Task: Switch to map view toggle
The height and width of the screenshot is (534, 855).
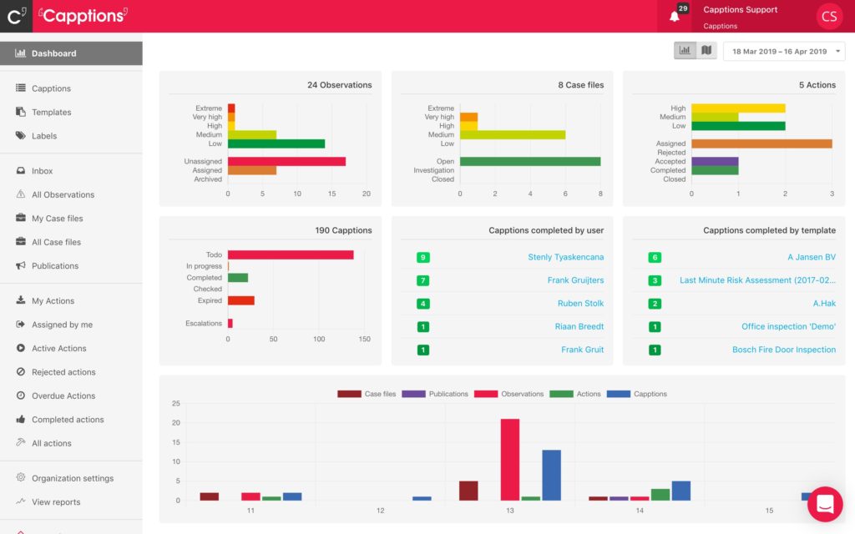Action: 706,51
